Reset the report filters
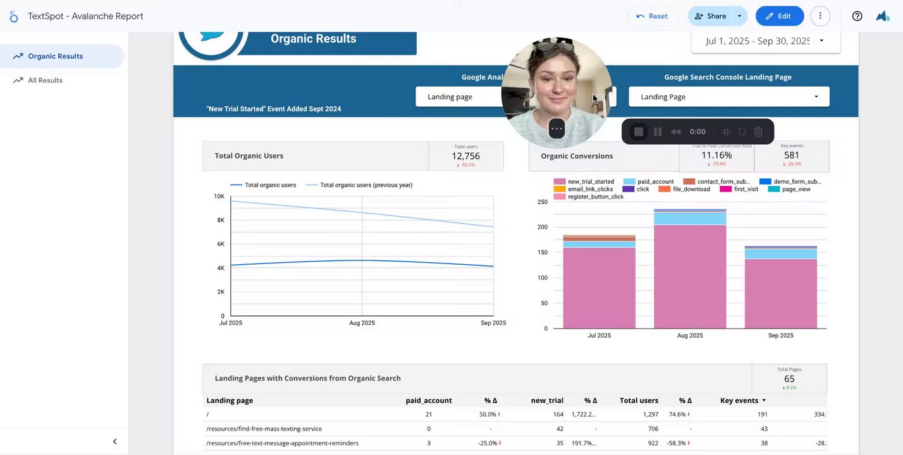 pyautogui.click(x=653, y=16)
